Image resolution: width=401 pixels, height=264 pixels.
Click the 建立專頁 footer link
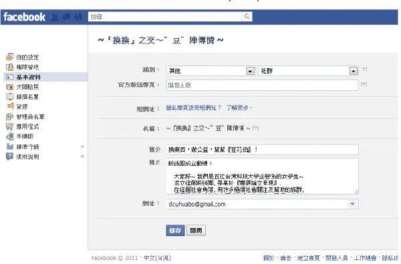point(308,258)
